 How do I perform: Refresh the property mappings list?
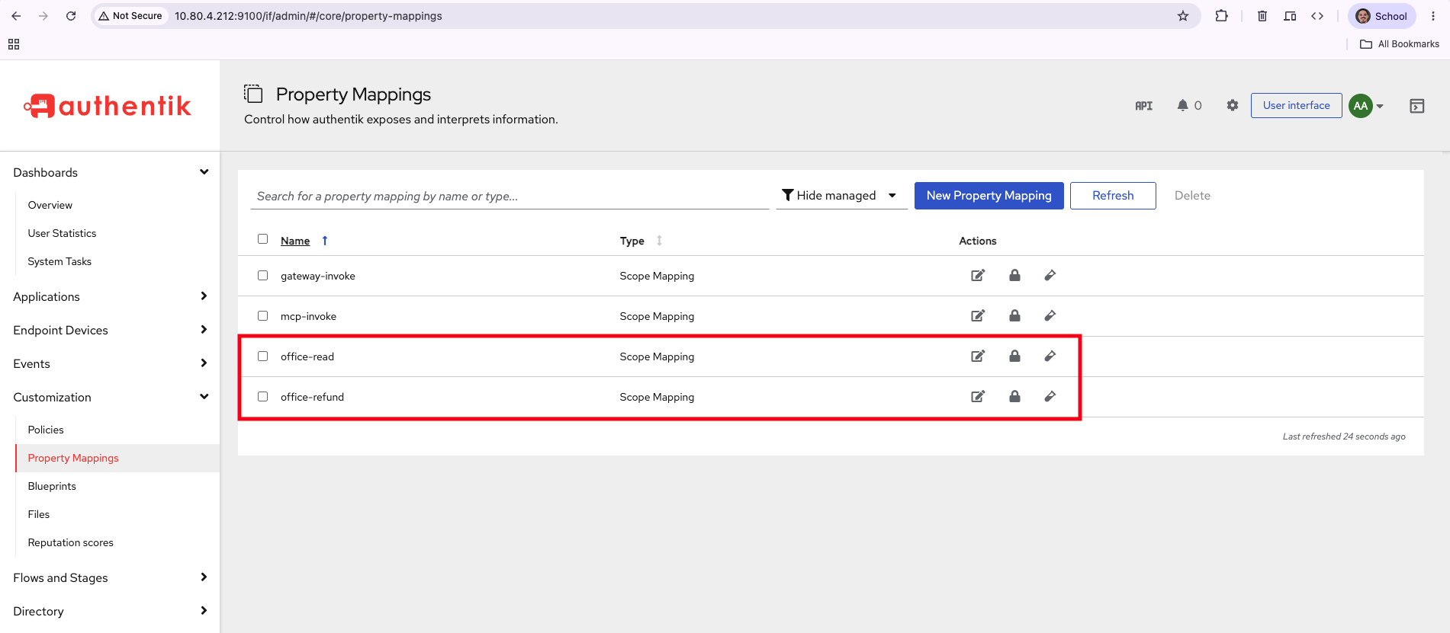point(1113,196)
